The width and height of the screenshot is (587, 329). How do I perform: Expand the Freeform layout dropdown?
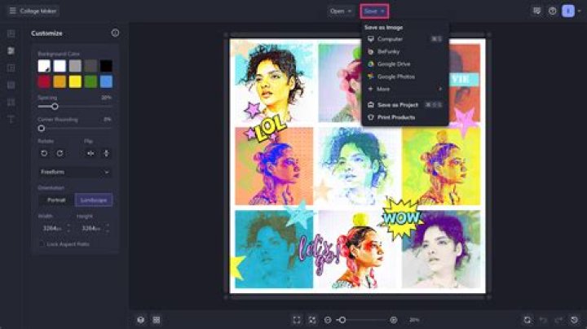[x=75, y=172]
